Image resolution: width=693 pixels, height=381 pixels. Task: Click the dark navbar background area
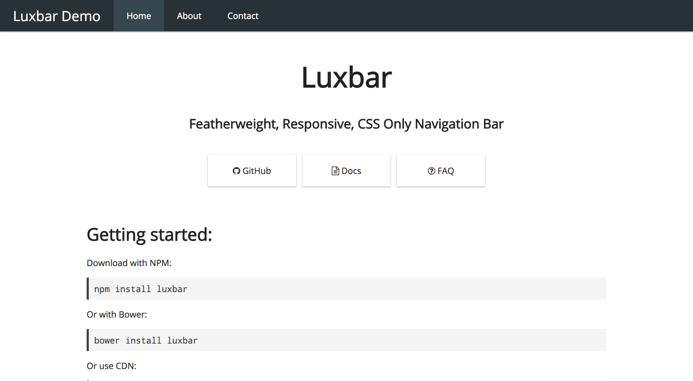(x=433, y=16)
